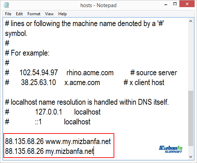Click the scrollbar down arrow

click(x=191, y=157)
